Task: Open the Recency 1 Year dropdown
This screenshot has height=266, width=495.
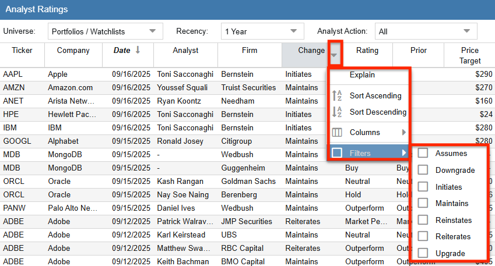Action: (x=262, y=31)
